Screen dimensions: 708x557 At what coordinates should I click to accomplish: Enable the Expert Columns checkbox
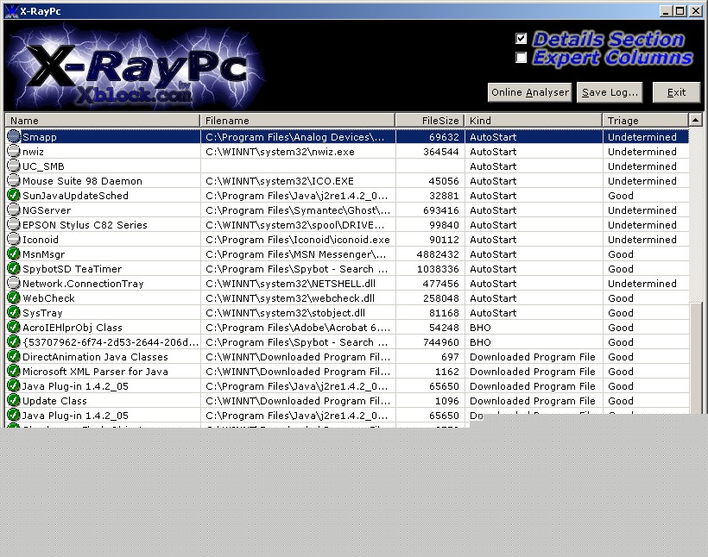pyautogui.click(x=521, y=57)
